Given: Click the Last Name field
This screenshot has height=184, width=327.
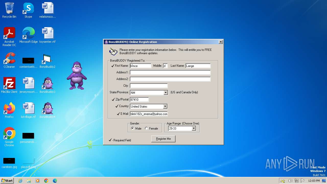Looking at the screenshot, I should [198, 66].
